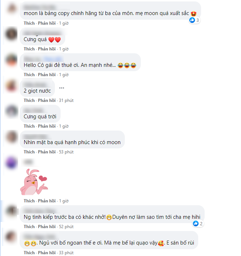Viewport: 241px width, 256px height.
Task: Reply to the 'Cưng quá' hearts comment
Action: click(x=47, y=49)
